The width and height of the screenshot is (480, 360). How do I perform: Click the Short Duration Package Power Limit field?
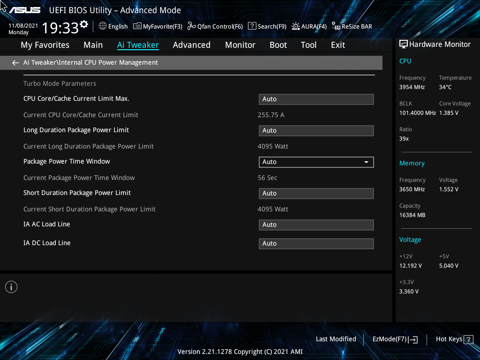[316, 194]
